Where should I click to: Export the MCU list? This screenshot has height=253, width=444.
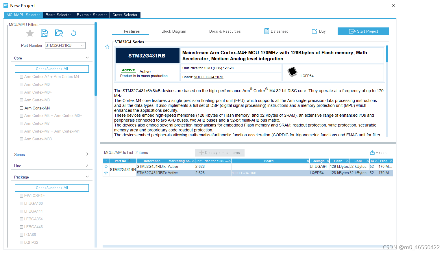pyautogui.click(x=378, y=152)
